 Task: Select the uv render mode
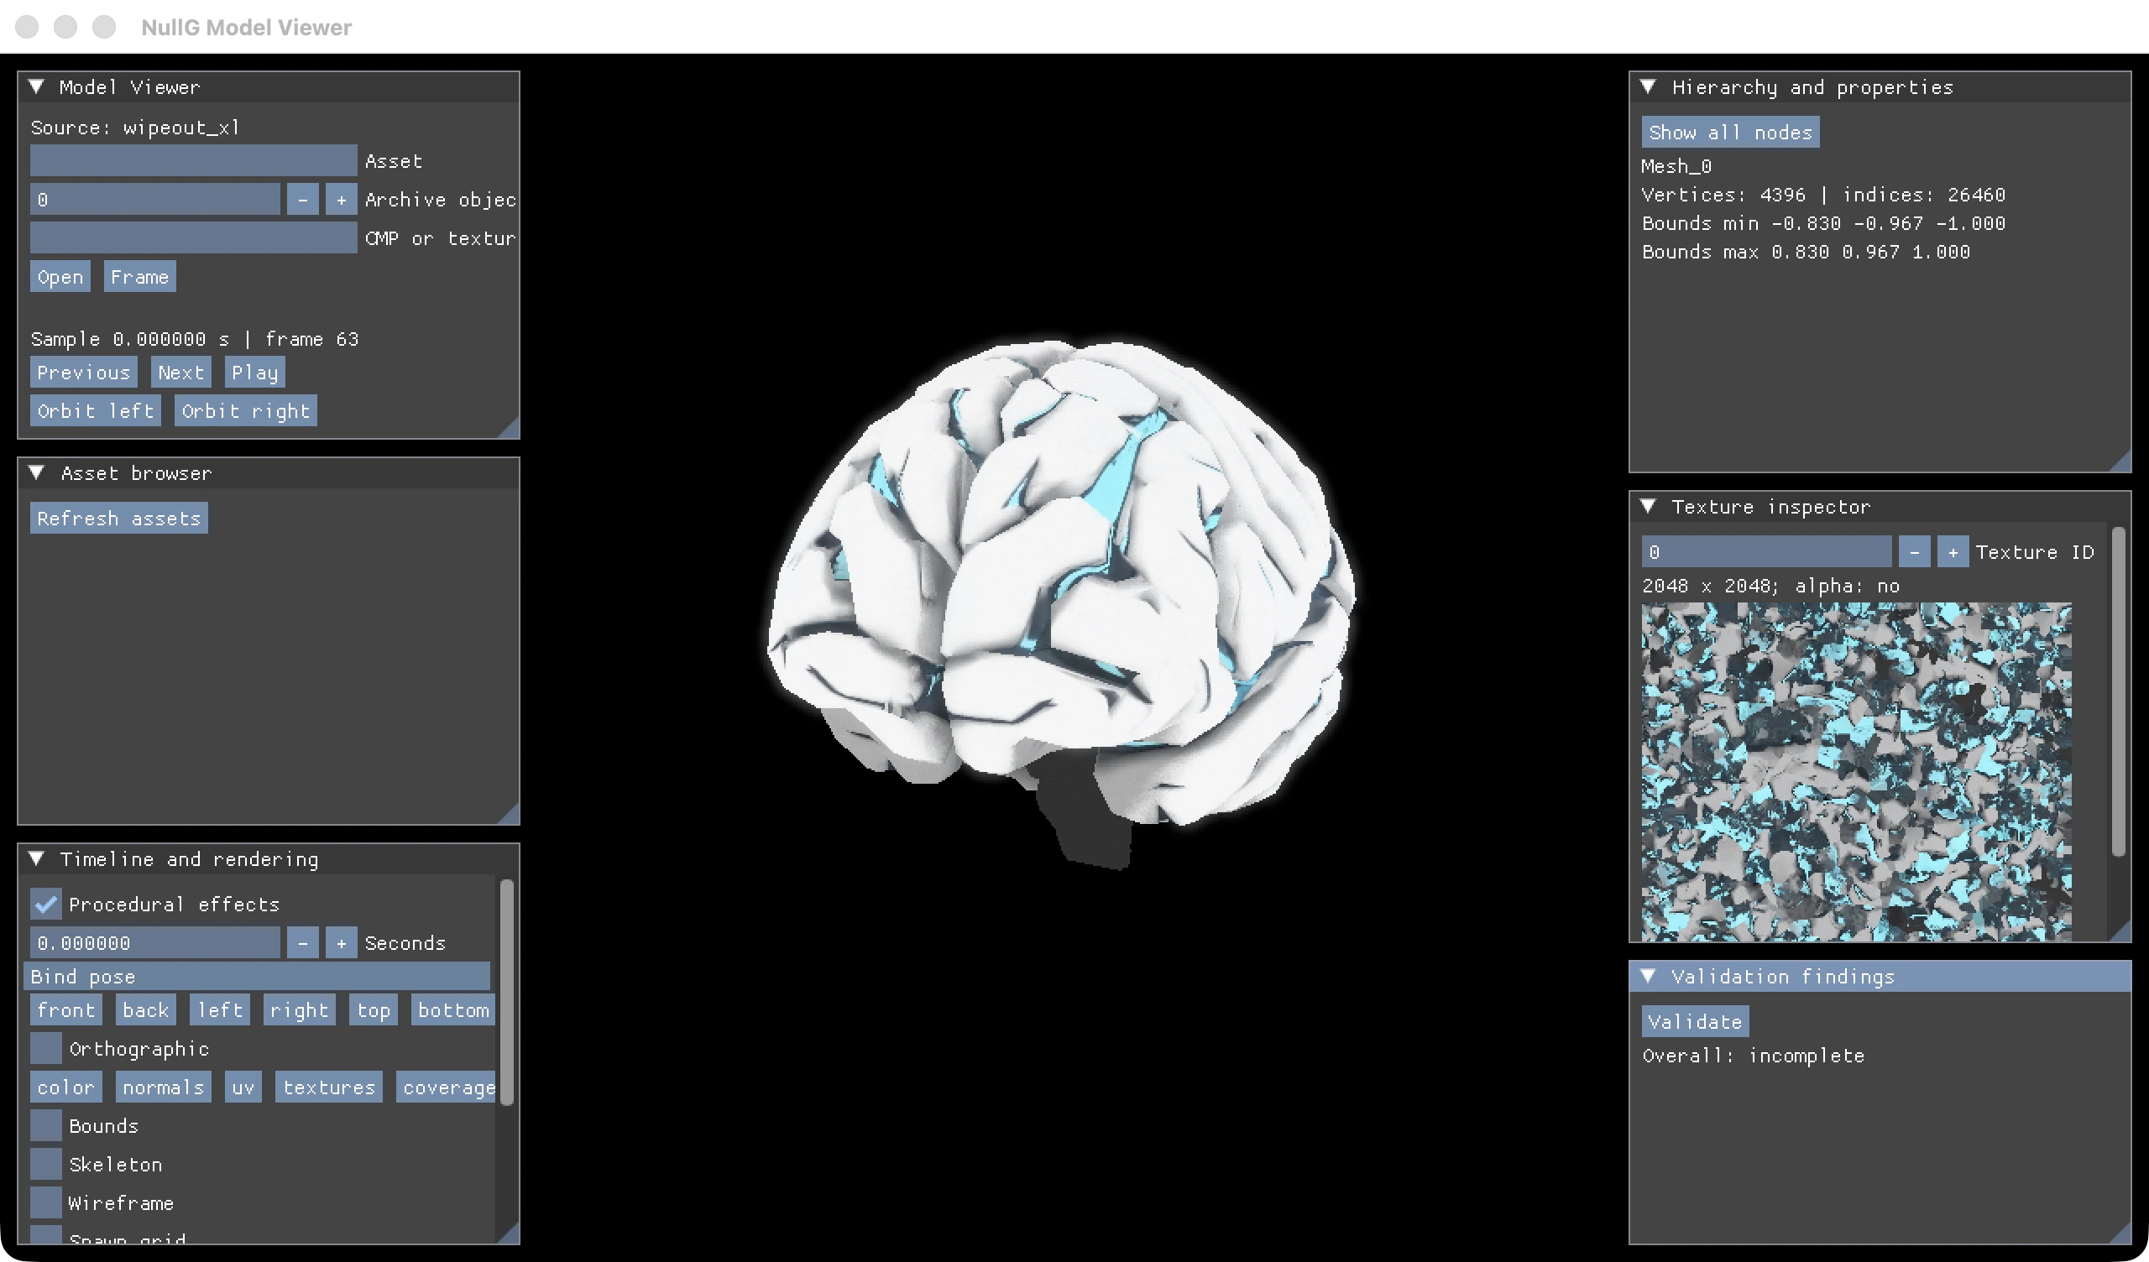coord(243,1087)
